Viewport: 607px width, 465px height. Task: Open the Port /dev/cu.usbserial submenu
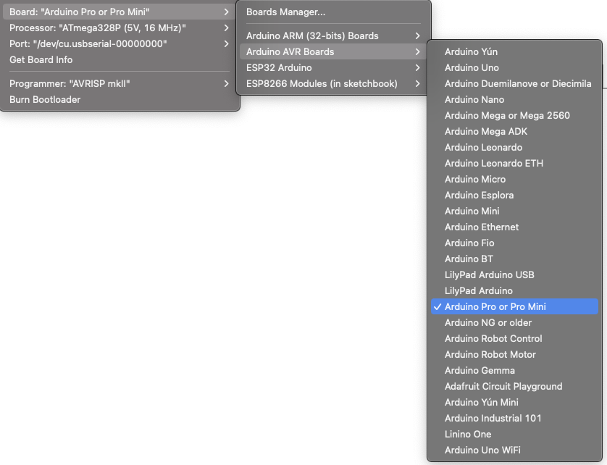120,43
